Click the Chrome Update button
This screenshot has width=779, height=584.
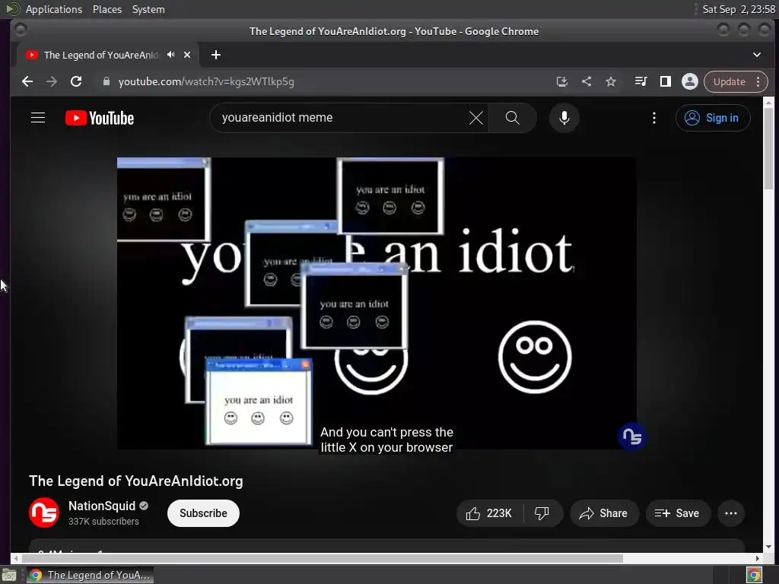(729, 81)
